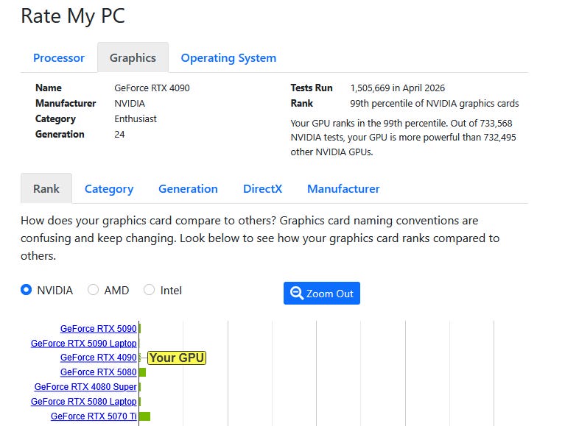
Task: Click the Zoom Out button
Action: 322,294
